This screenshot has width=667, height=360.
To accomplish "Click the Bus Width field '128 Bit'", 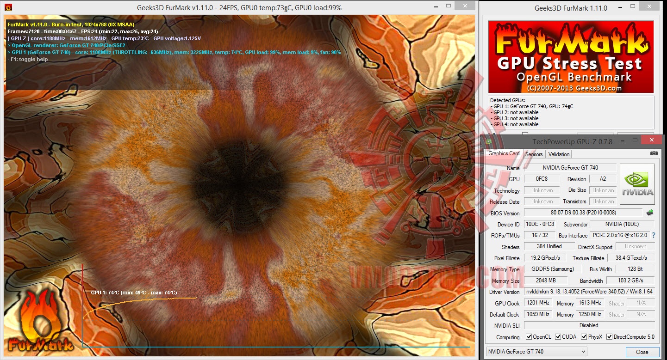I will (635, 269).
